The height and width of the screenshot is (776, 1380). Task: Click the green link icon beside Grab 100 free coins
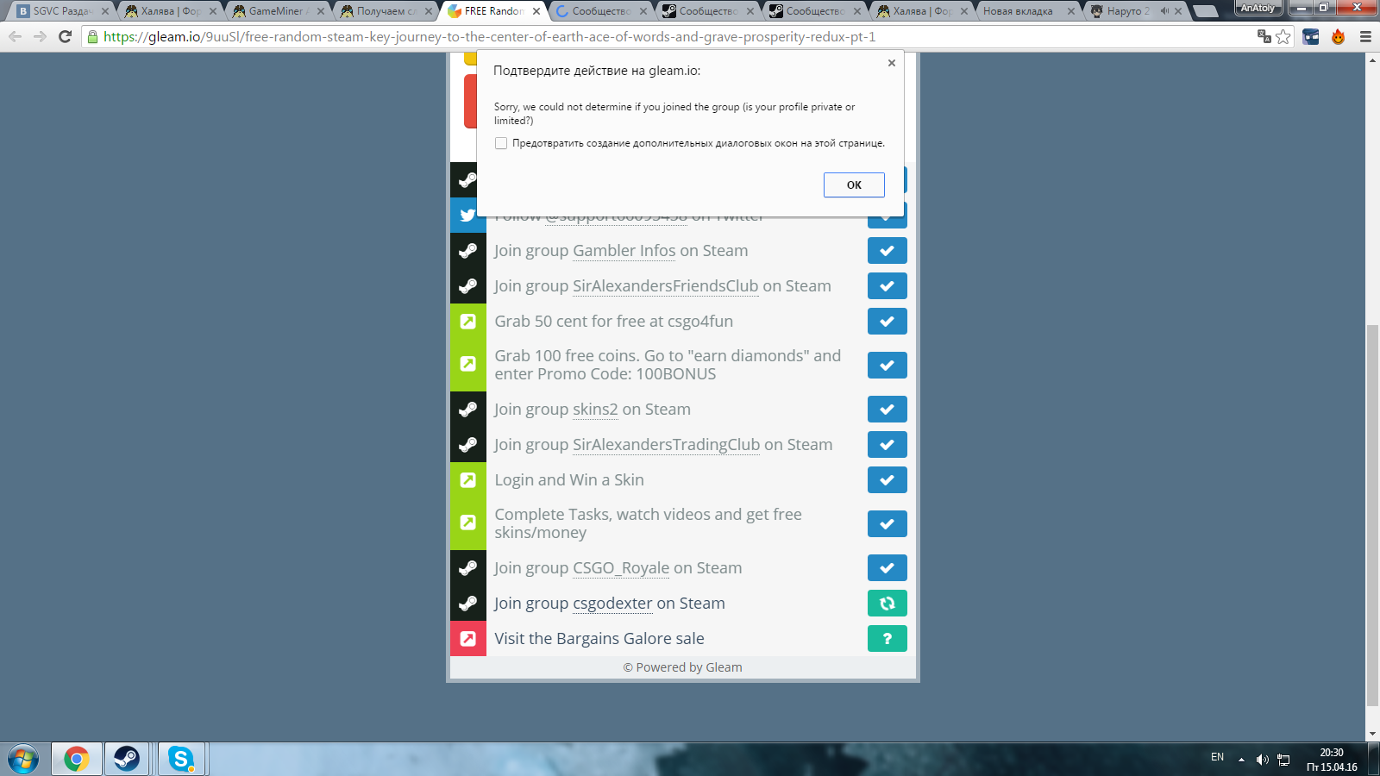[x=467, y=364]
